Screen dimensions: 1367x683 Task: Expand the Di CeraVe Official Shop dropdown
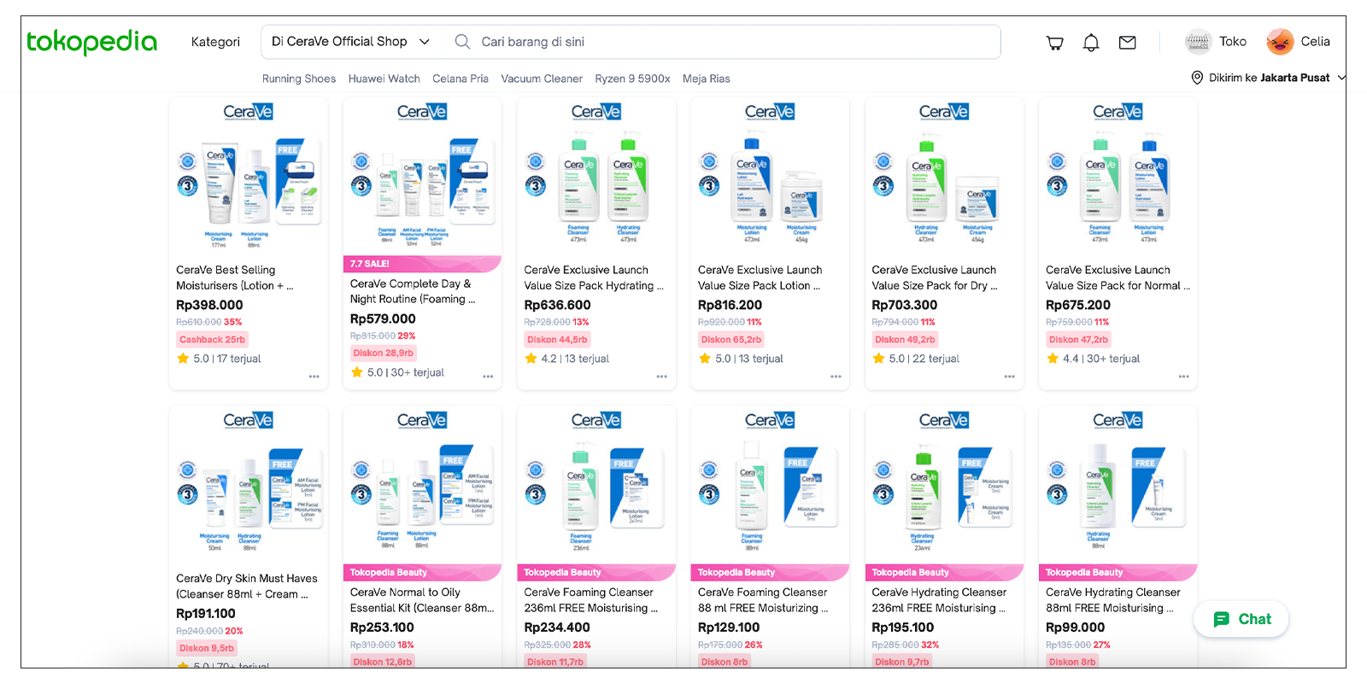(424, 41)
